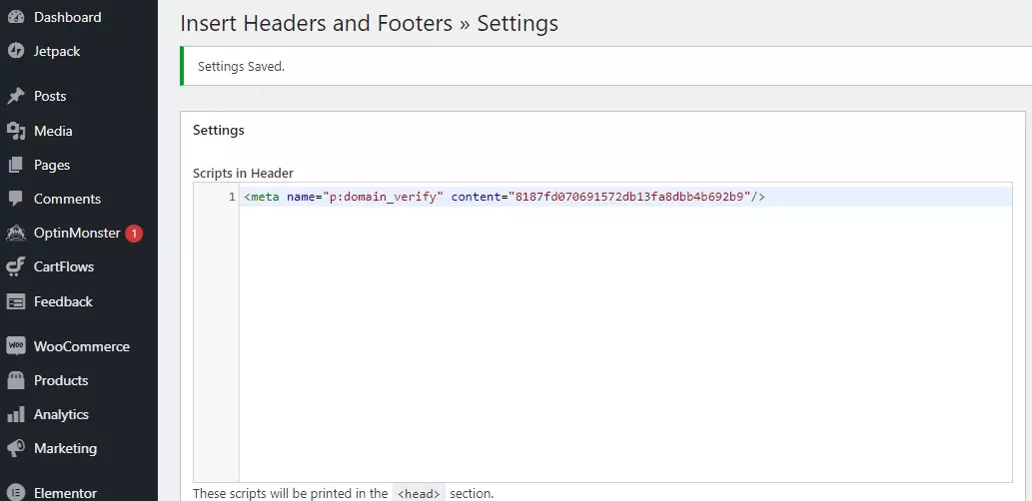Click inside the Scripts in Header editor
Screen dimensions: 1032x501
[x=624, y=339]
